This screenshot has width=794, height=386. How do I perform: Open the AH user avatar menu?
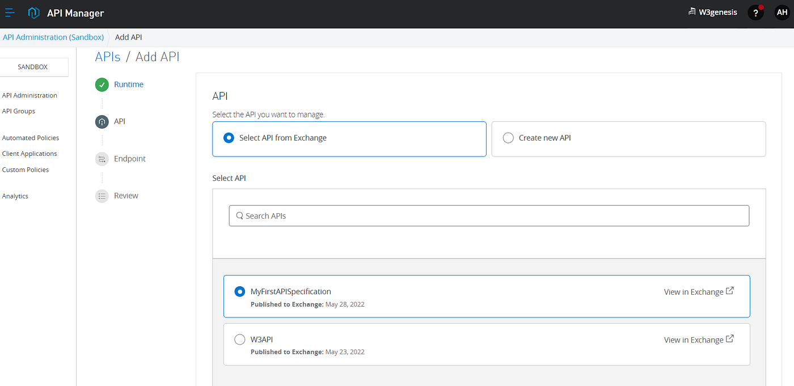point(782,12)
